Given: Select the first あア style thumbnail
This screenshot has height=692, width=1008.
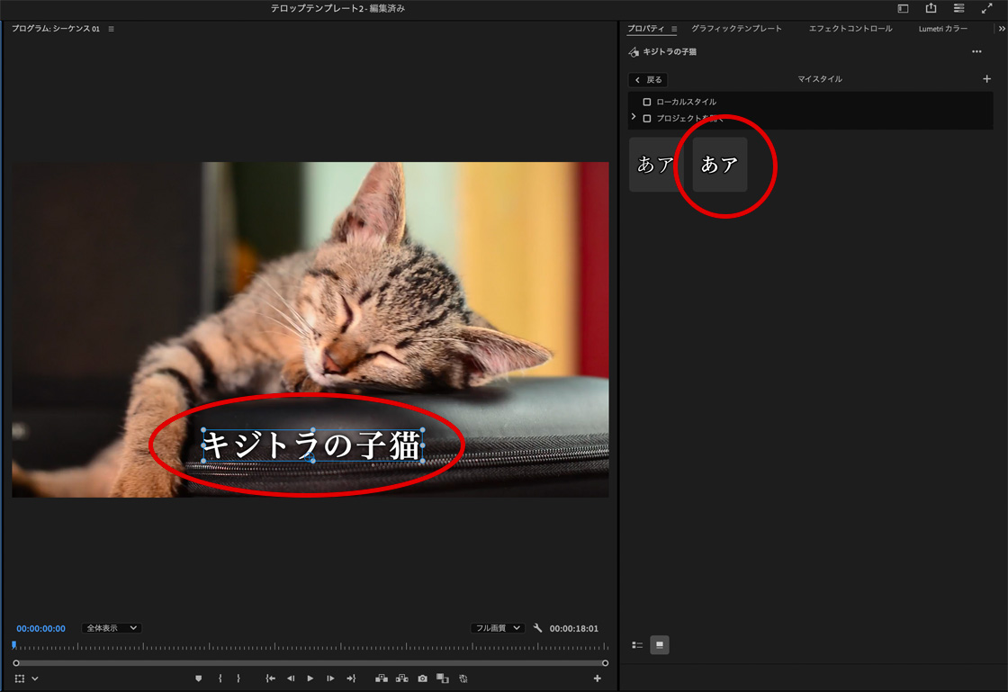Looking at the screenshot, I should [x=655, y=165].
